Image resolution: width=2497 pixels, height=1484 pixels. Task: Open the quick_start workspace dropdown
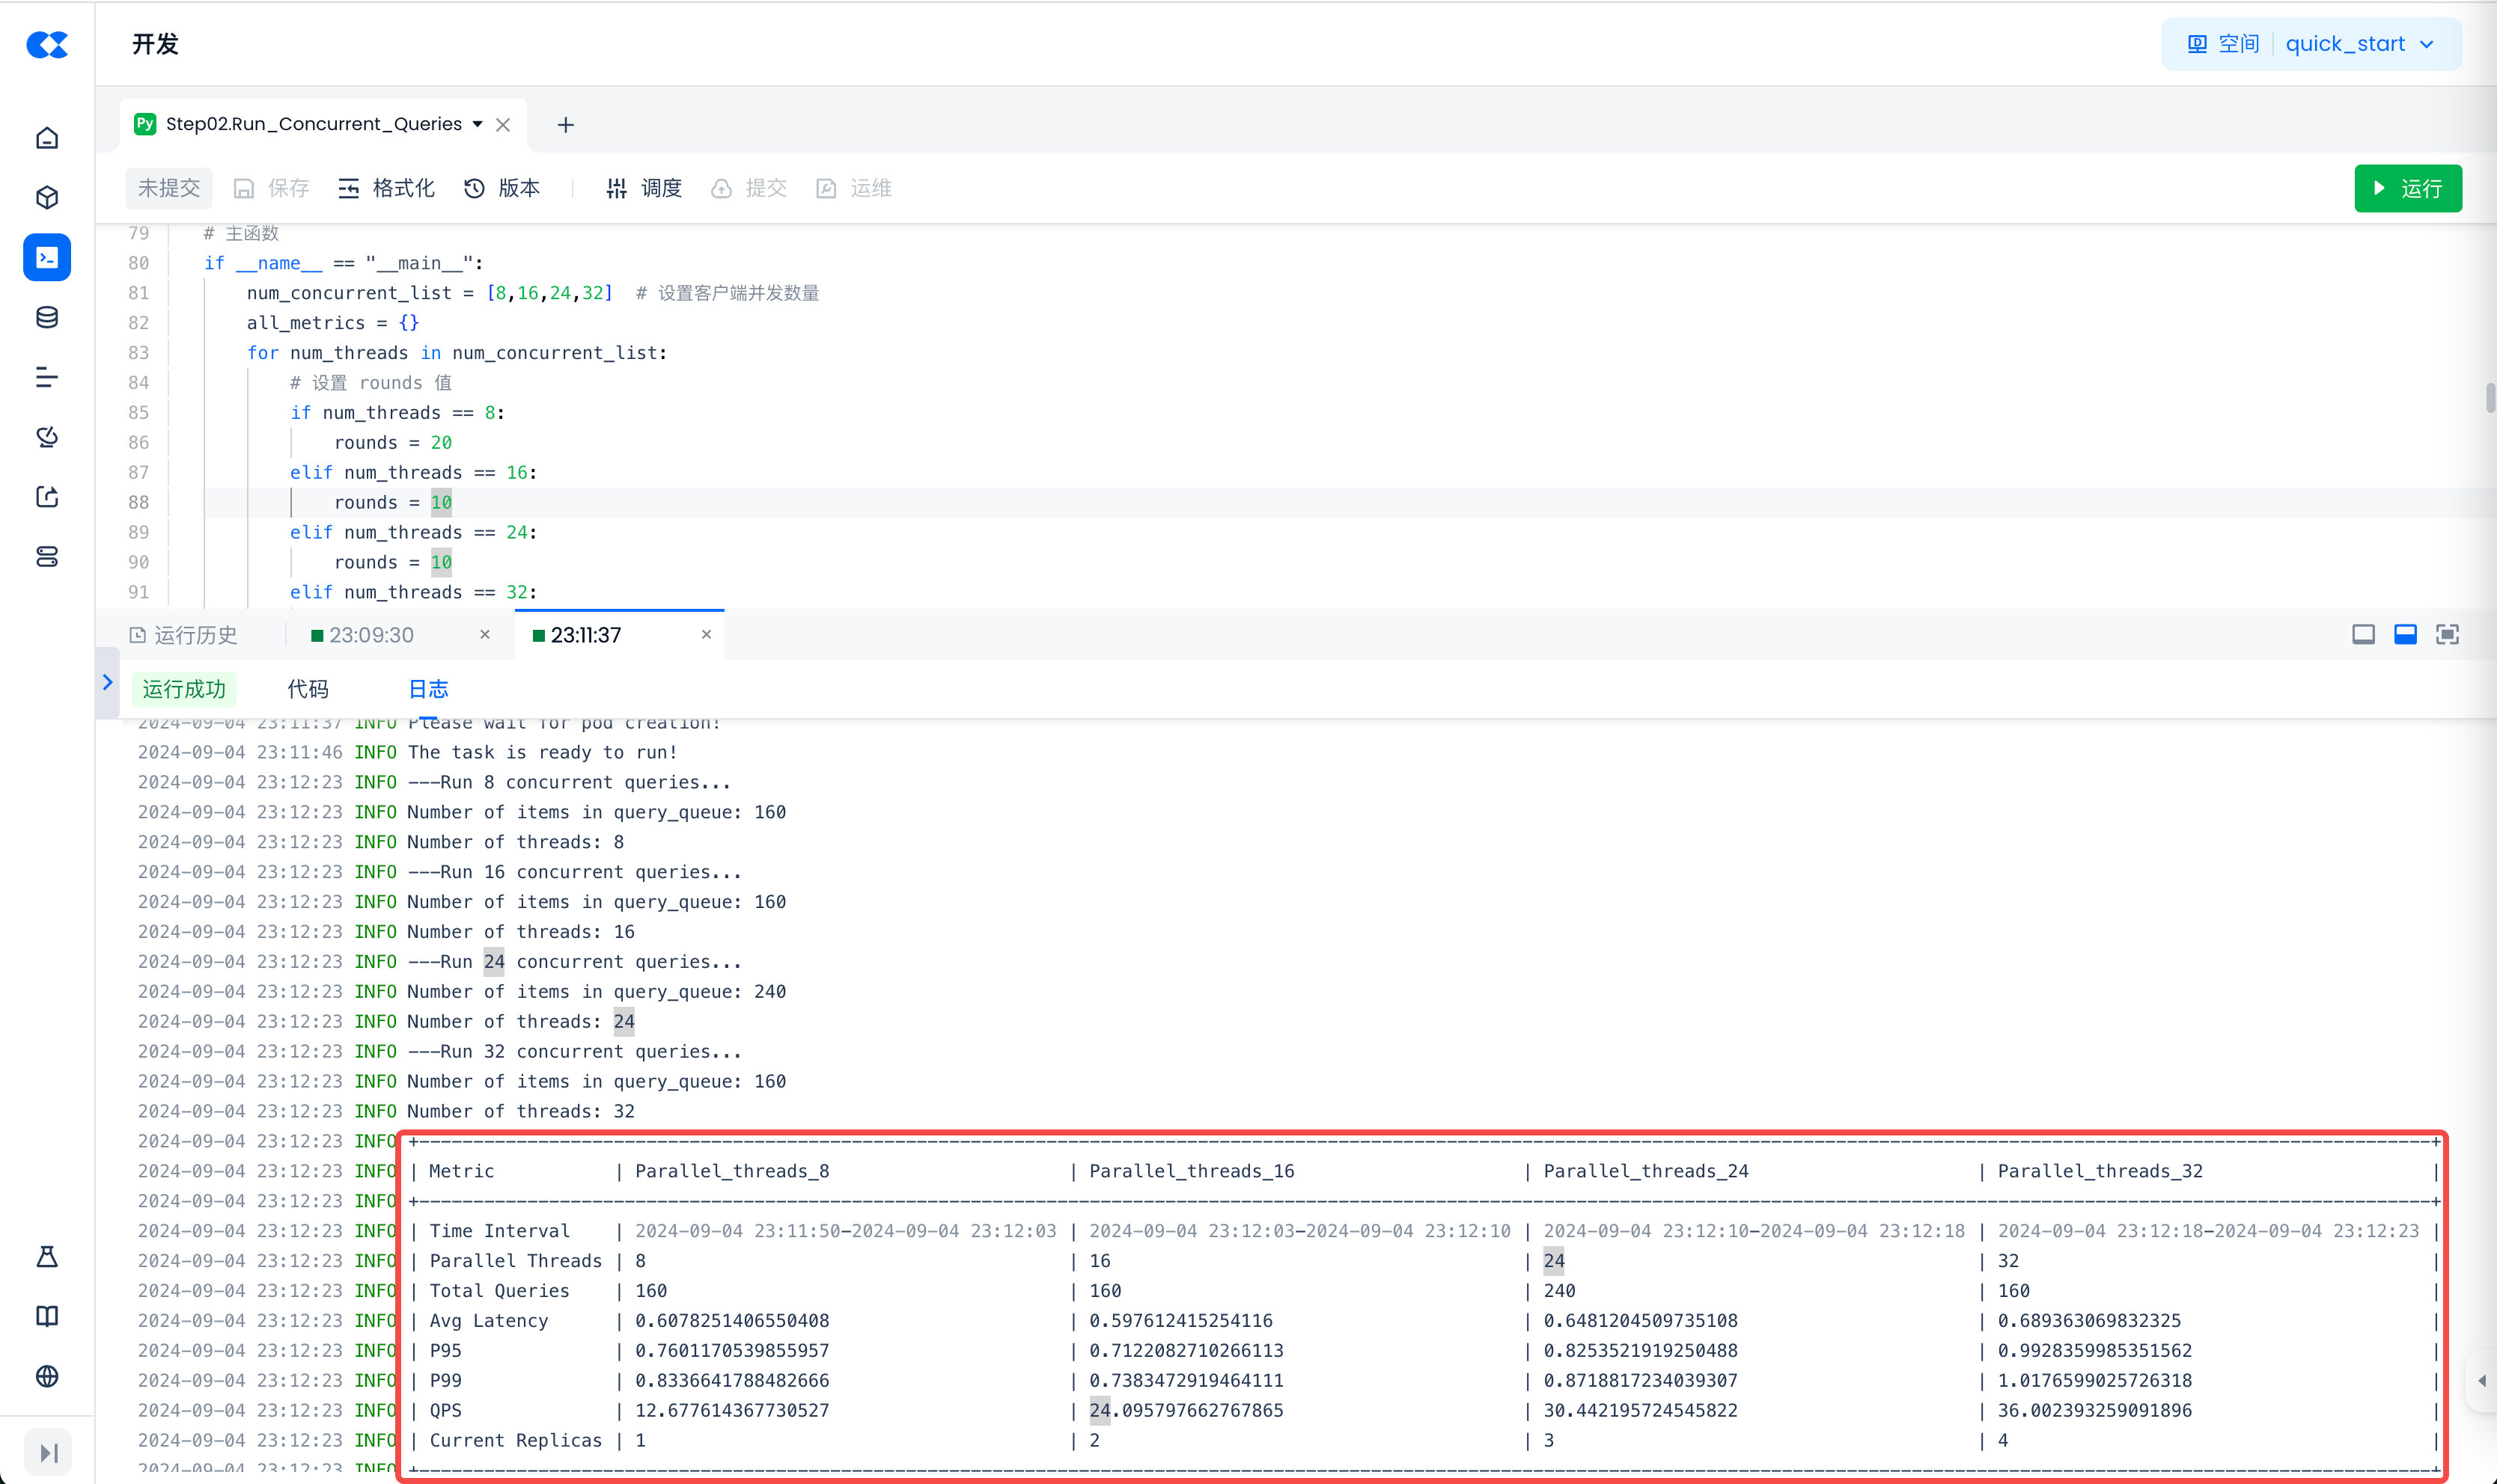2359,44
